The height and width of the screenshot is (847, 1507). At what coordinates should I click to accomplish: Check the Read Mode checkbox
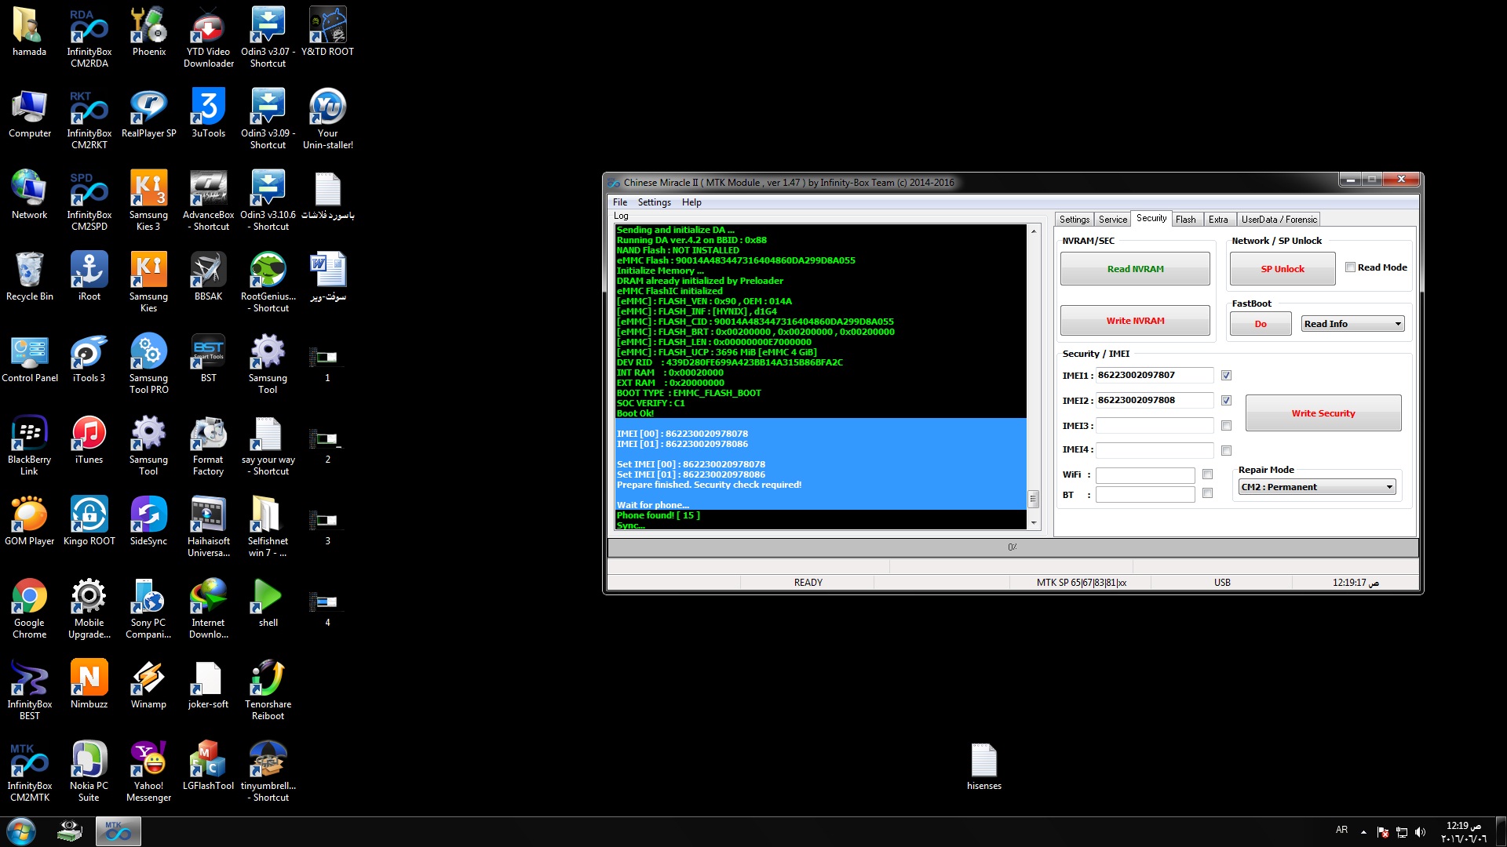(1351, 267)
